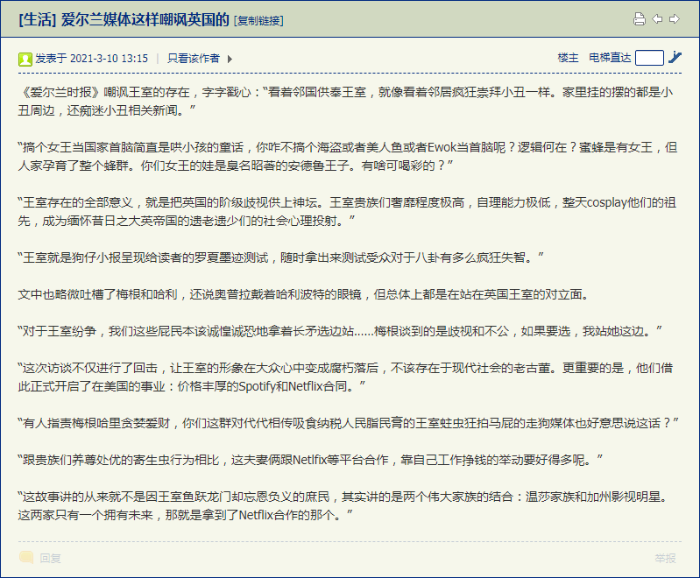Image resolution: width=700 pixels, height=578 pixels.
Task: Open the 复制链接 copy link
Action: tap(258, 20)
